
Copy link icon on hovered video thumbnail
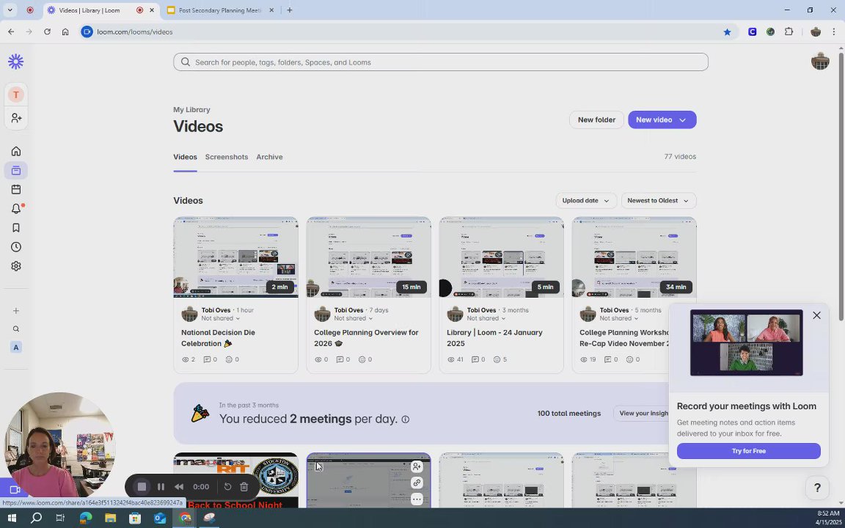point(417,483)
